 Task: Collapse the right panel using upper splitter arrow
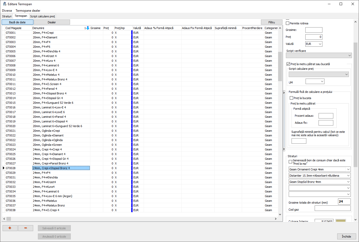coord(284,93)
